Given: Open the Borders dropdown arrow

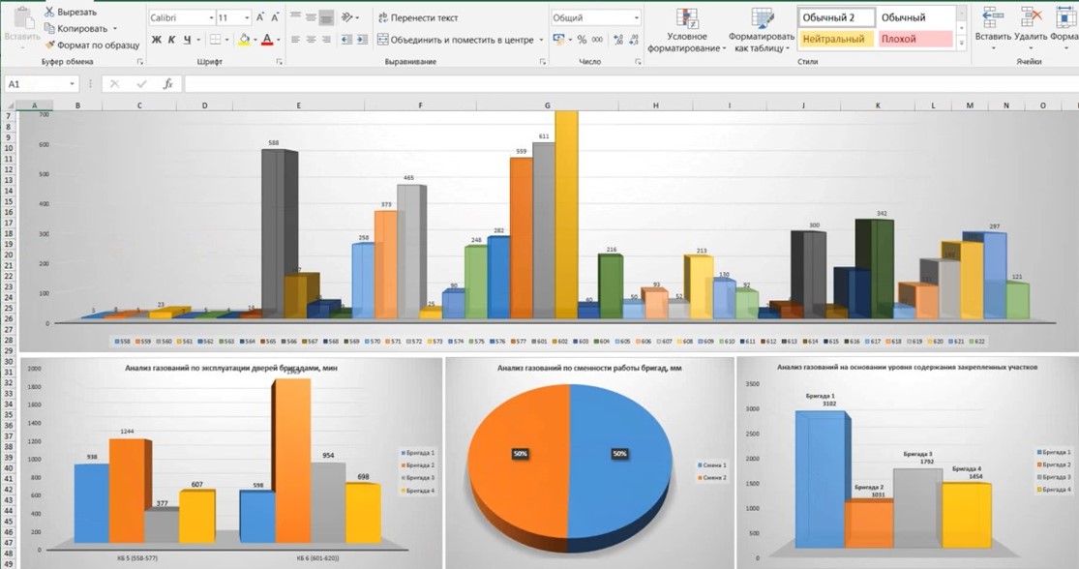Looking at the screenshot, I should point(226,40).
